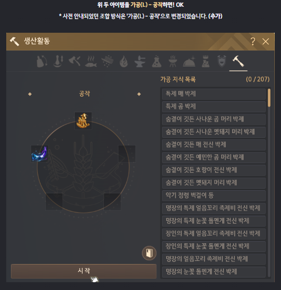Select the chopping axe tab icon

pyautogui.click(x=74, y=61)
